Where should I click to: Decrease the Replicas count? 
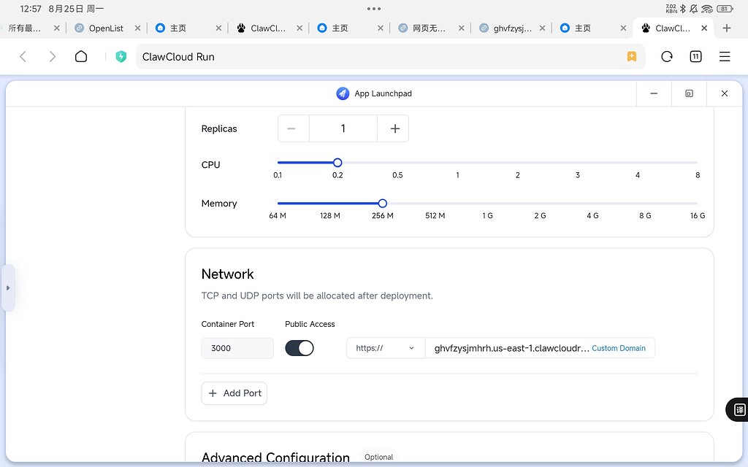coord(294,128)
